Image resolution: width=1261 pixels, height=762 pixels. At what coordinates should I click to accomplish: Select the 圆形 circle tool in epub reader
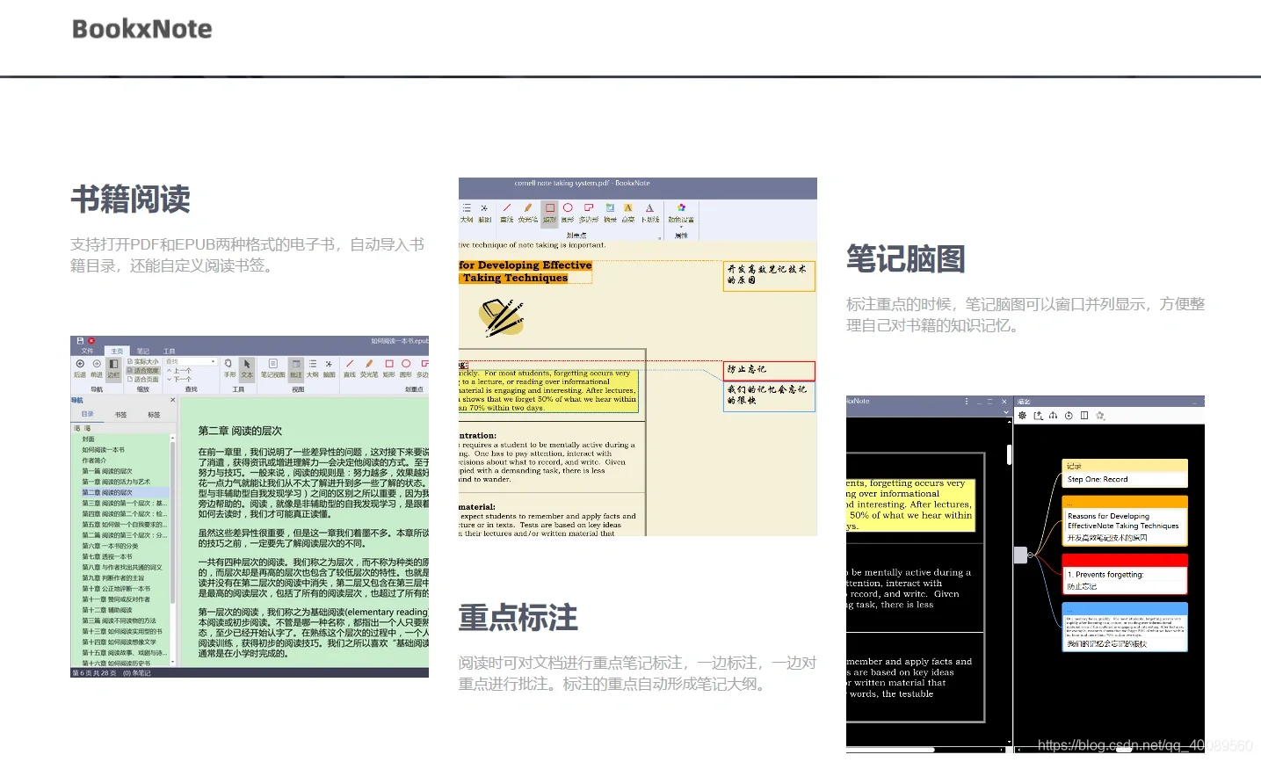(405, 368)
